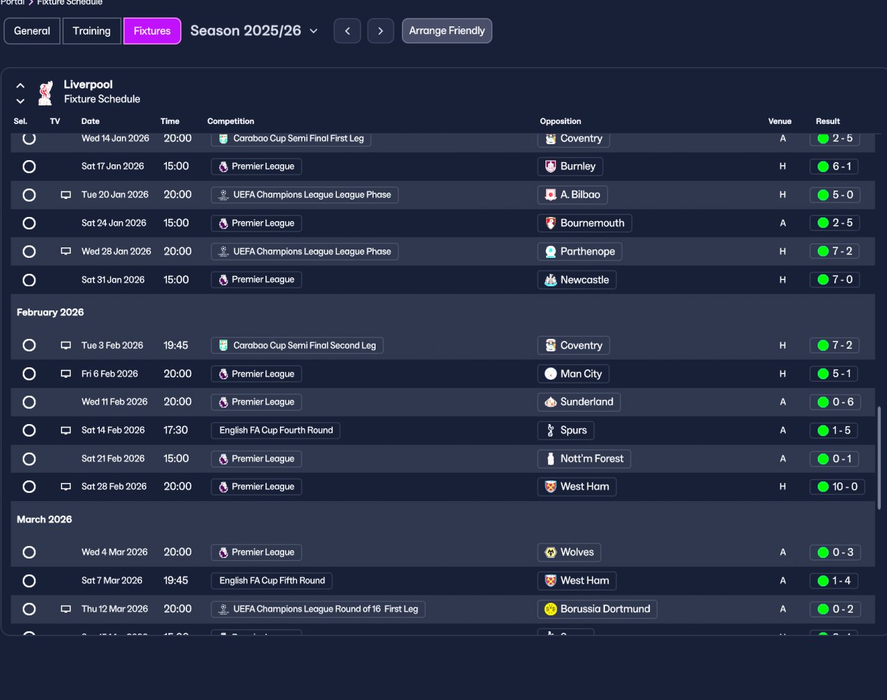The height and width of the screenshot is (700, 887).
Task: Click the TV icon on Wed 28 Jan row
Action: 66,252
